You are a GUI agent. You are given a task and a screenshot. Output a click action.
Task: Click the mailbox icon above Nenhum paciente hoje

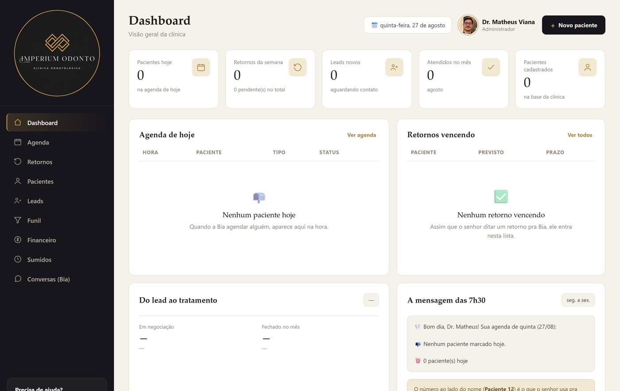259,197
